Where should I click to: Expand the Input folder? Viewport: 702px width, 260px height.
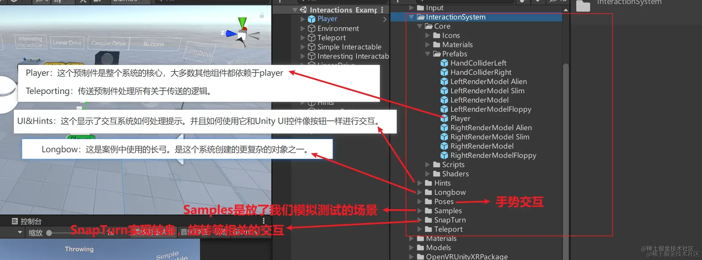coord(411,8)
